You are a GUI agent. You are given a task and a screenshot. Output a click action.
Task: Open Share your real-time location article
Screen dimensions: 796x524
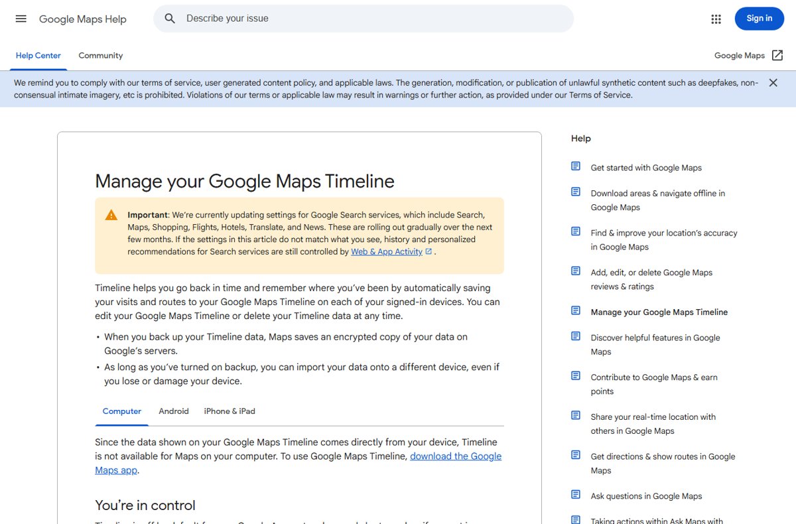tap(653, 424)
